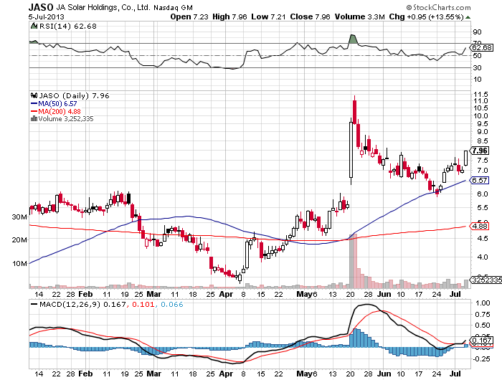The height and width of the screenshot is (380, 502).
Task: Click the JA Solar Holdings company name
Action: 103,7
